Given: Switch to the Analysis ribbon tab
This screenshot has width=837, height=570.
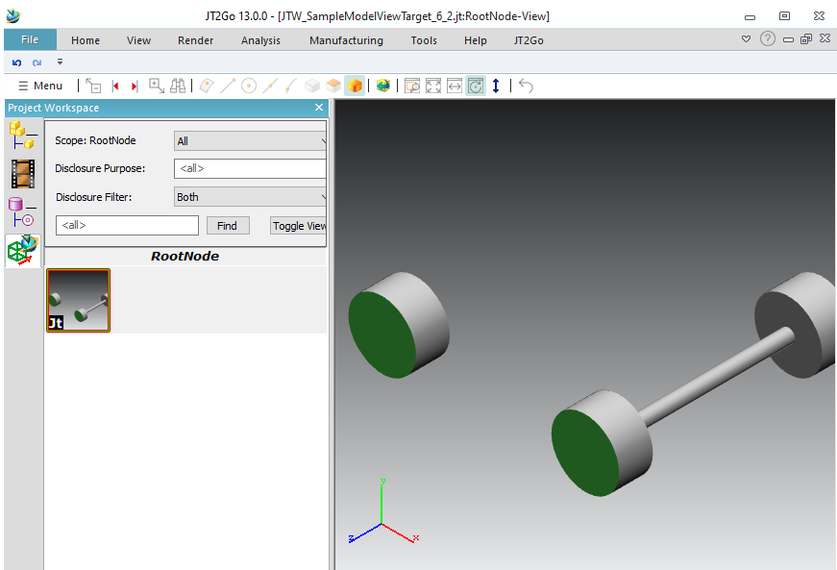Looking at the screenshot, I should 260,40.
